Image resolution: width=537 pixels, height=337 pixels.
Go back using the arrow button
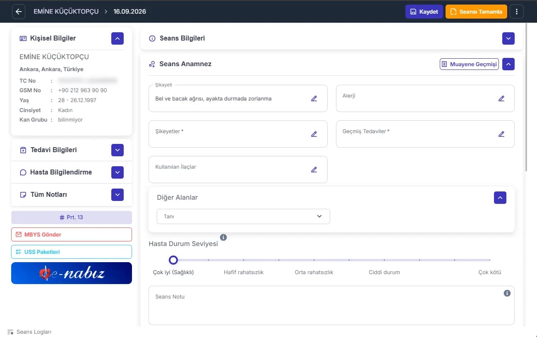pyautogui.click(x=19, y=12)
